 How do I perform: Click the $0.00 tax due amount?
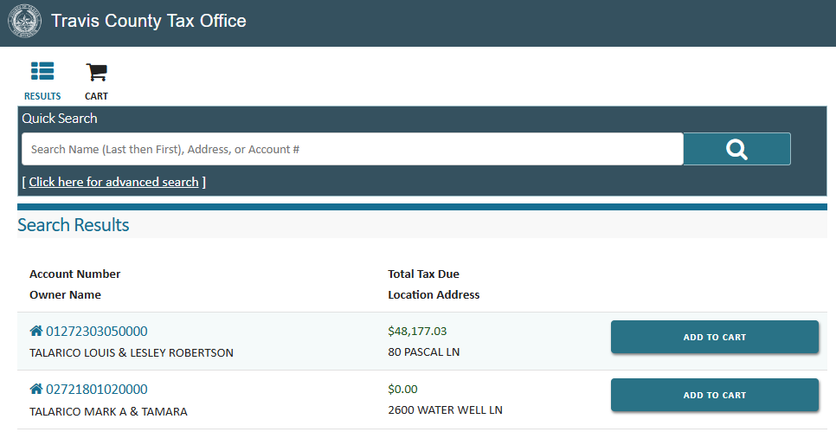(x=402, y=389)
